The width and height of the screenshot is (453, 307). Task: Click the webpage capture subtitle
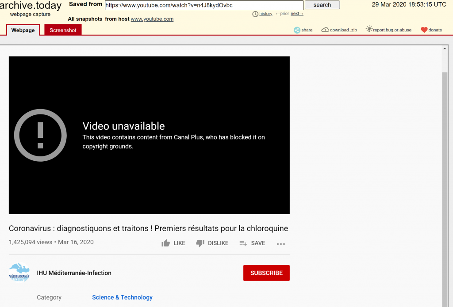click(x=30, y=15)
